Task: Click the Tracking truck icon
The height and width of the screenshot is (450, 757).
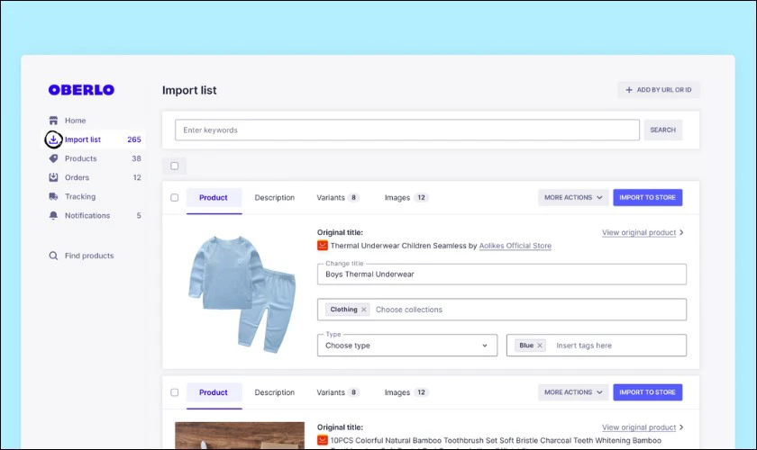Action: click(53, 196)
